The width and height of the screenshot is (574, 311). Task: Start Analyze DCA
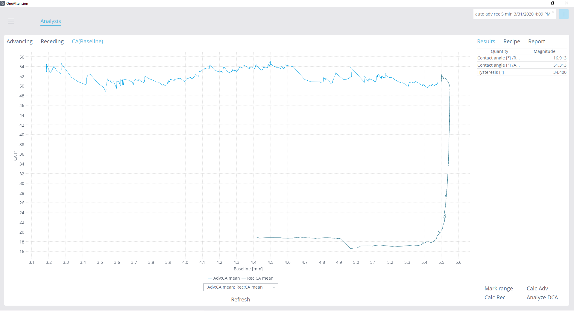tap(542, 298)
